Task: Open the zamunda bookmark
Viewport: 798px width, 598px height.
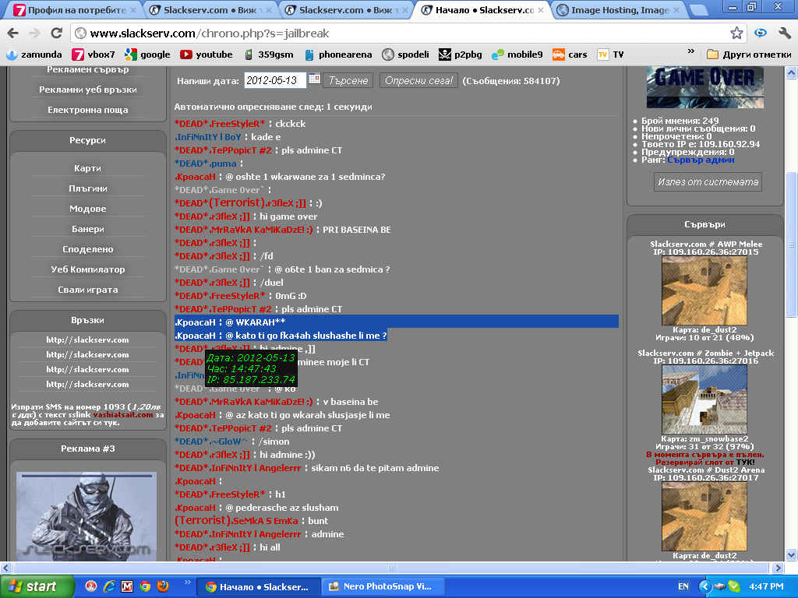Action: (34, 55)
